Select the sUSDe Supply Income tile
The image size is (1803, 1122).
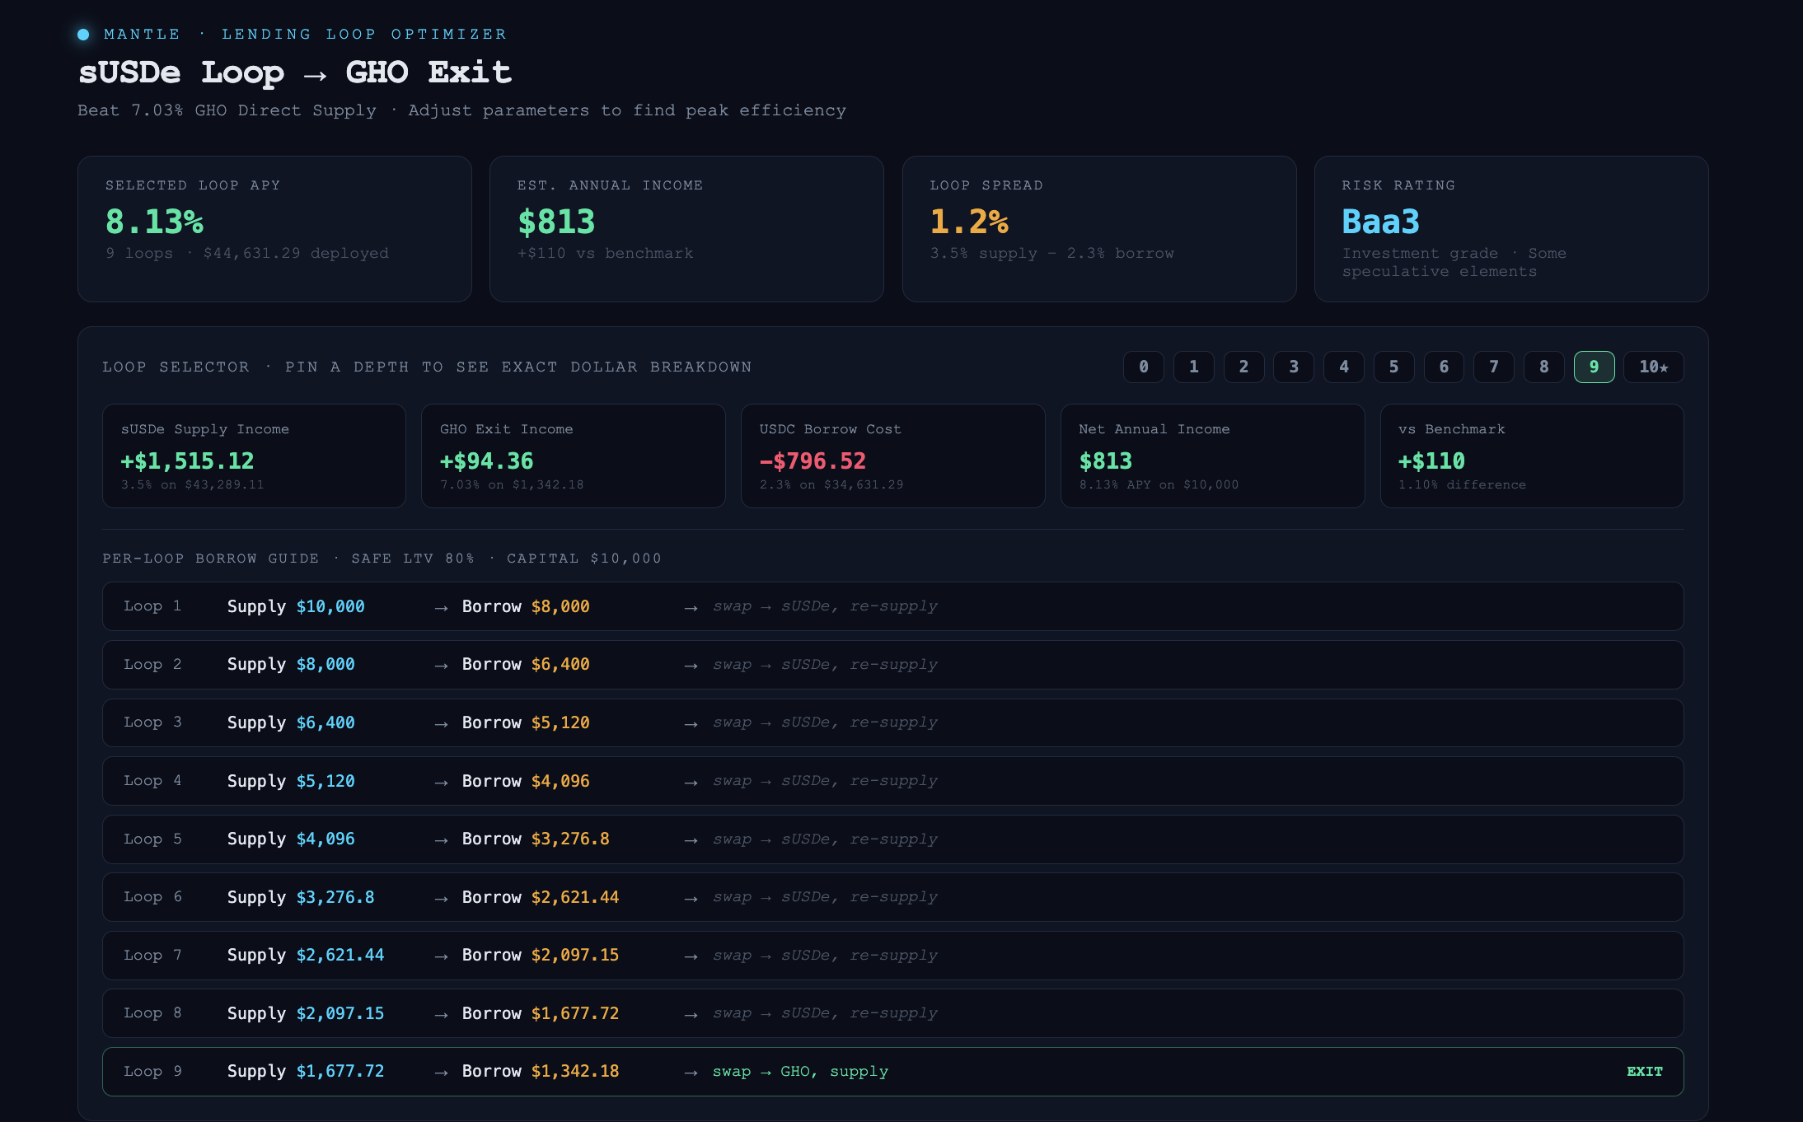click(x=254, y=456)
